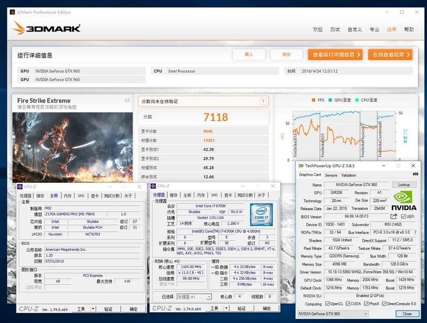Click the 物理分数 value 14261
This screenshot has height=323, width=427.
tap(209, 140)
